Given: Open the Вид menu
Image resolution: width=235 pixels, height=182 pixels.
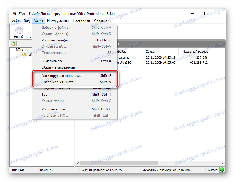Looking at the screenshot, I should click(x=27, y=21).
